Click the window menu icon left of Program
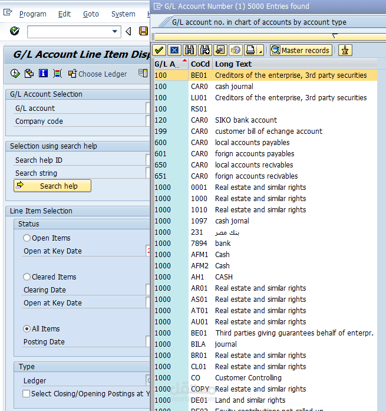The height and width of the screenshot is (411, 386). pos(8,12)
